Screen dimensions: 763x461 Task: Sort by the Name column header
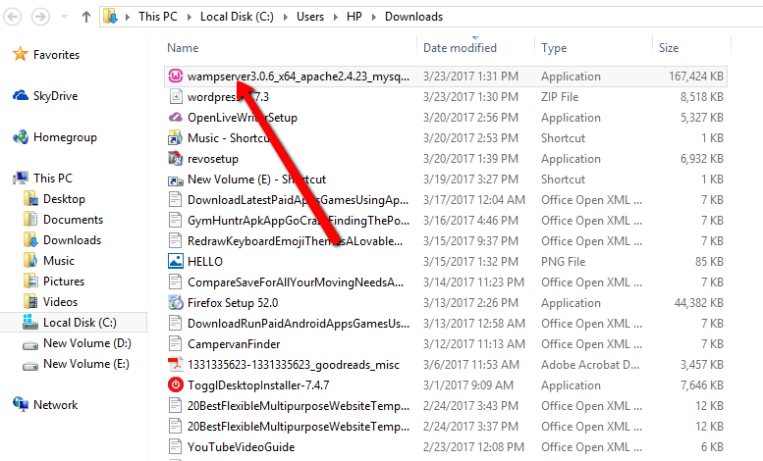183,48
